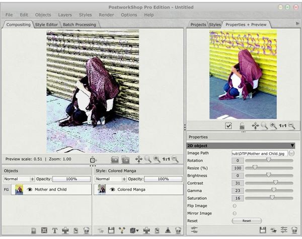The image size is (302, 239).
Task: Click zoom-to-fit magnifier below compositing canvas
Action: [147, 160]
